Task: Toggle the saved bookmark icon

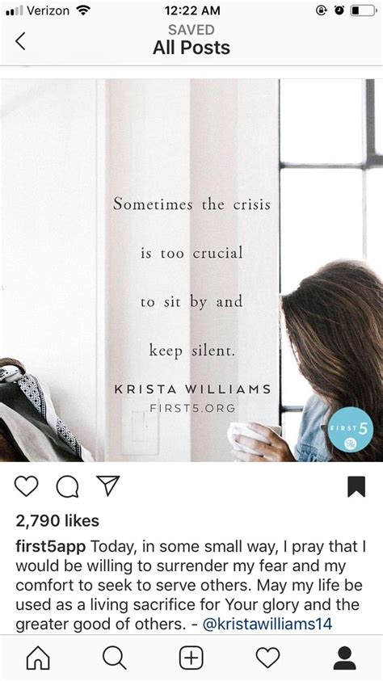Action: tap(356, 486)
